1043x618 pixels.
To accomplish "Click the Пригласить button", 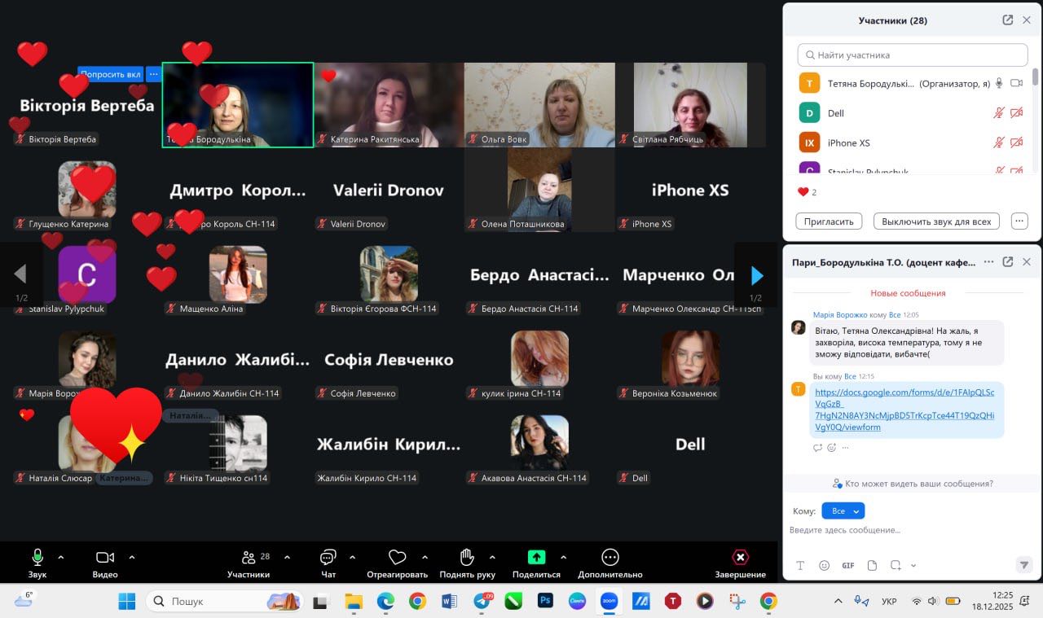I will point(829,221).
